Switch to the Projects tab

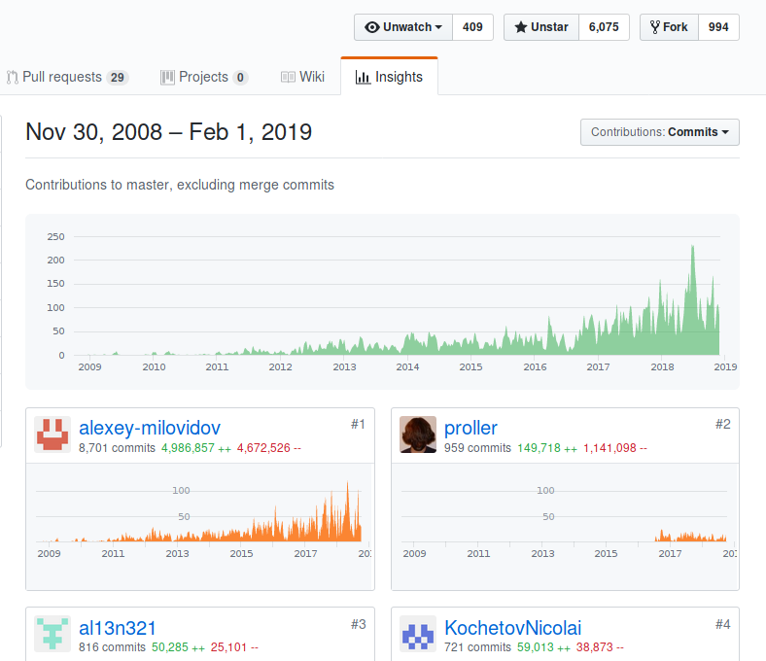(x=203, y=77)
